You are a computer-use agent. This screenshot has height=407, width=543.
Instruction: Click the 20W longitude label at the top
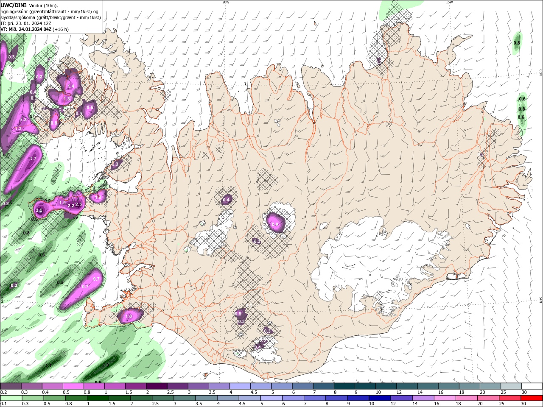(226, 2)
